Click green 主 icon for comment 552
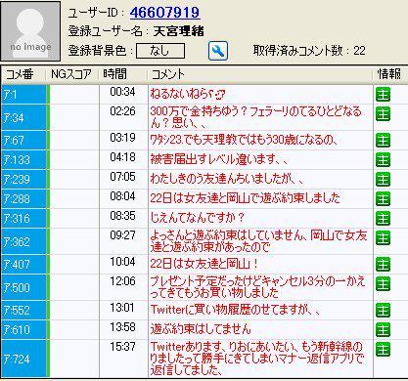The width and height of the screenshot is (408, 381). pyautogui.click(x=383, y=311)
